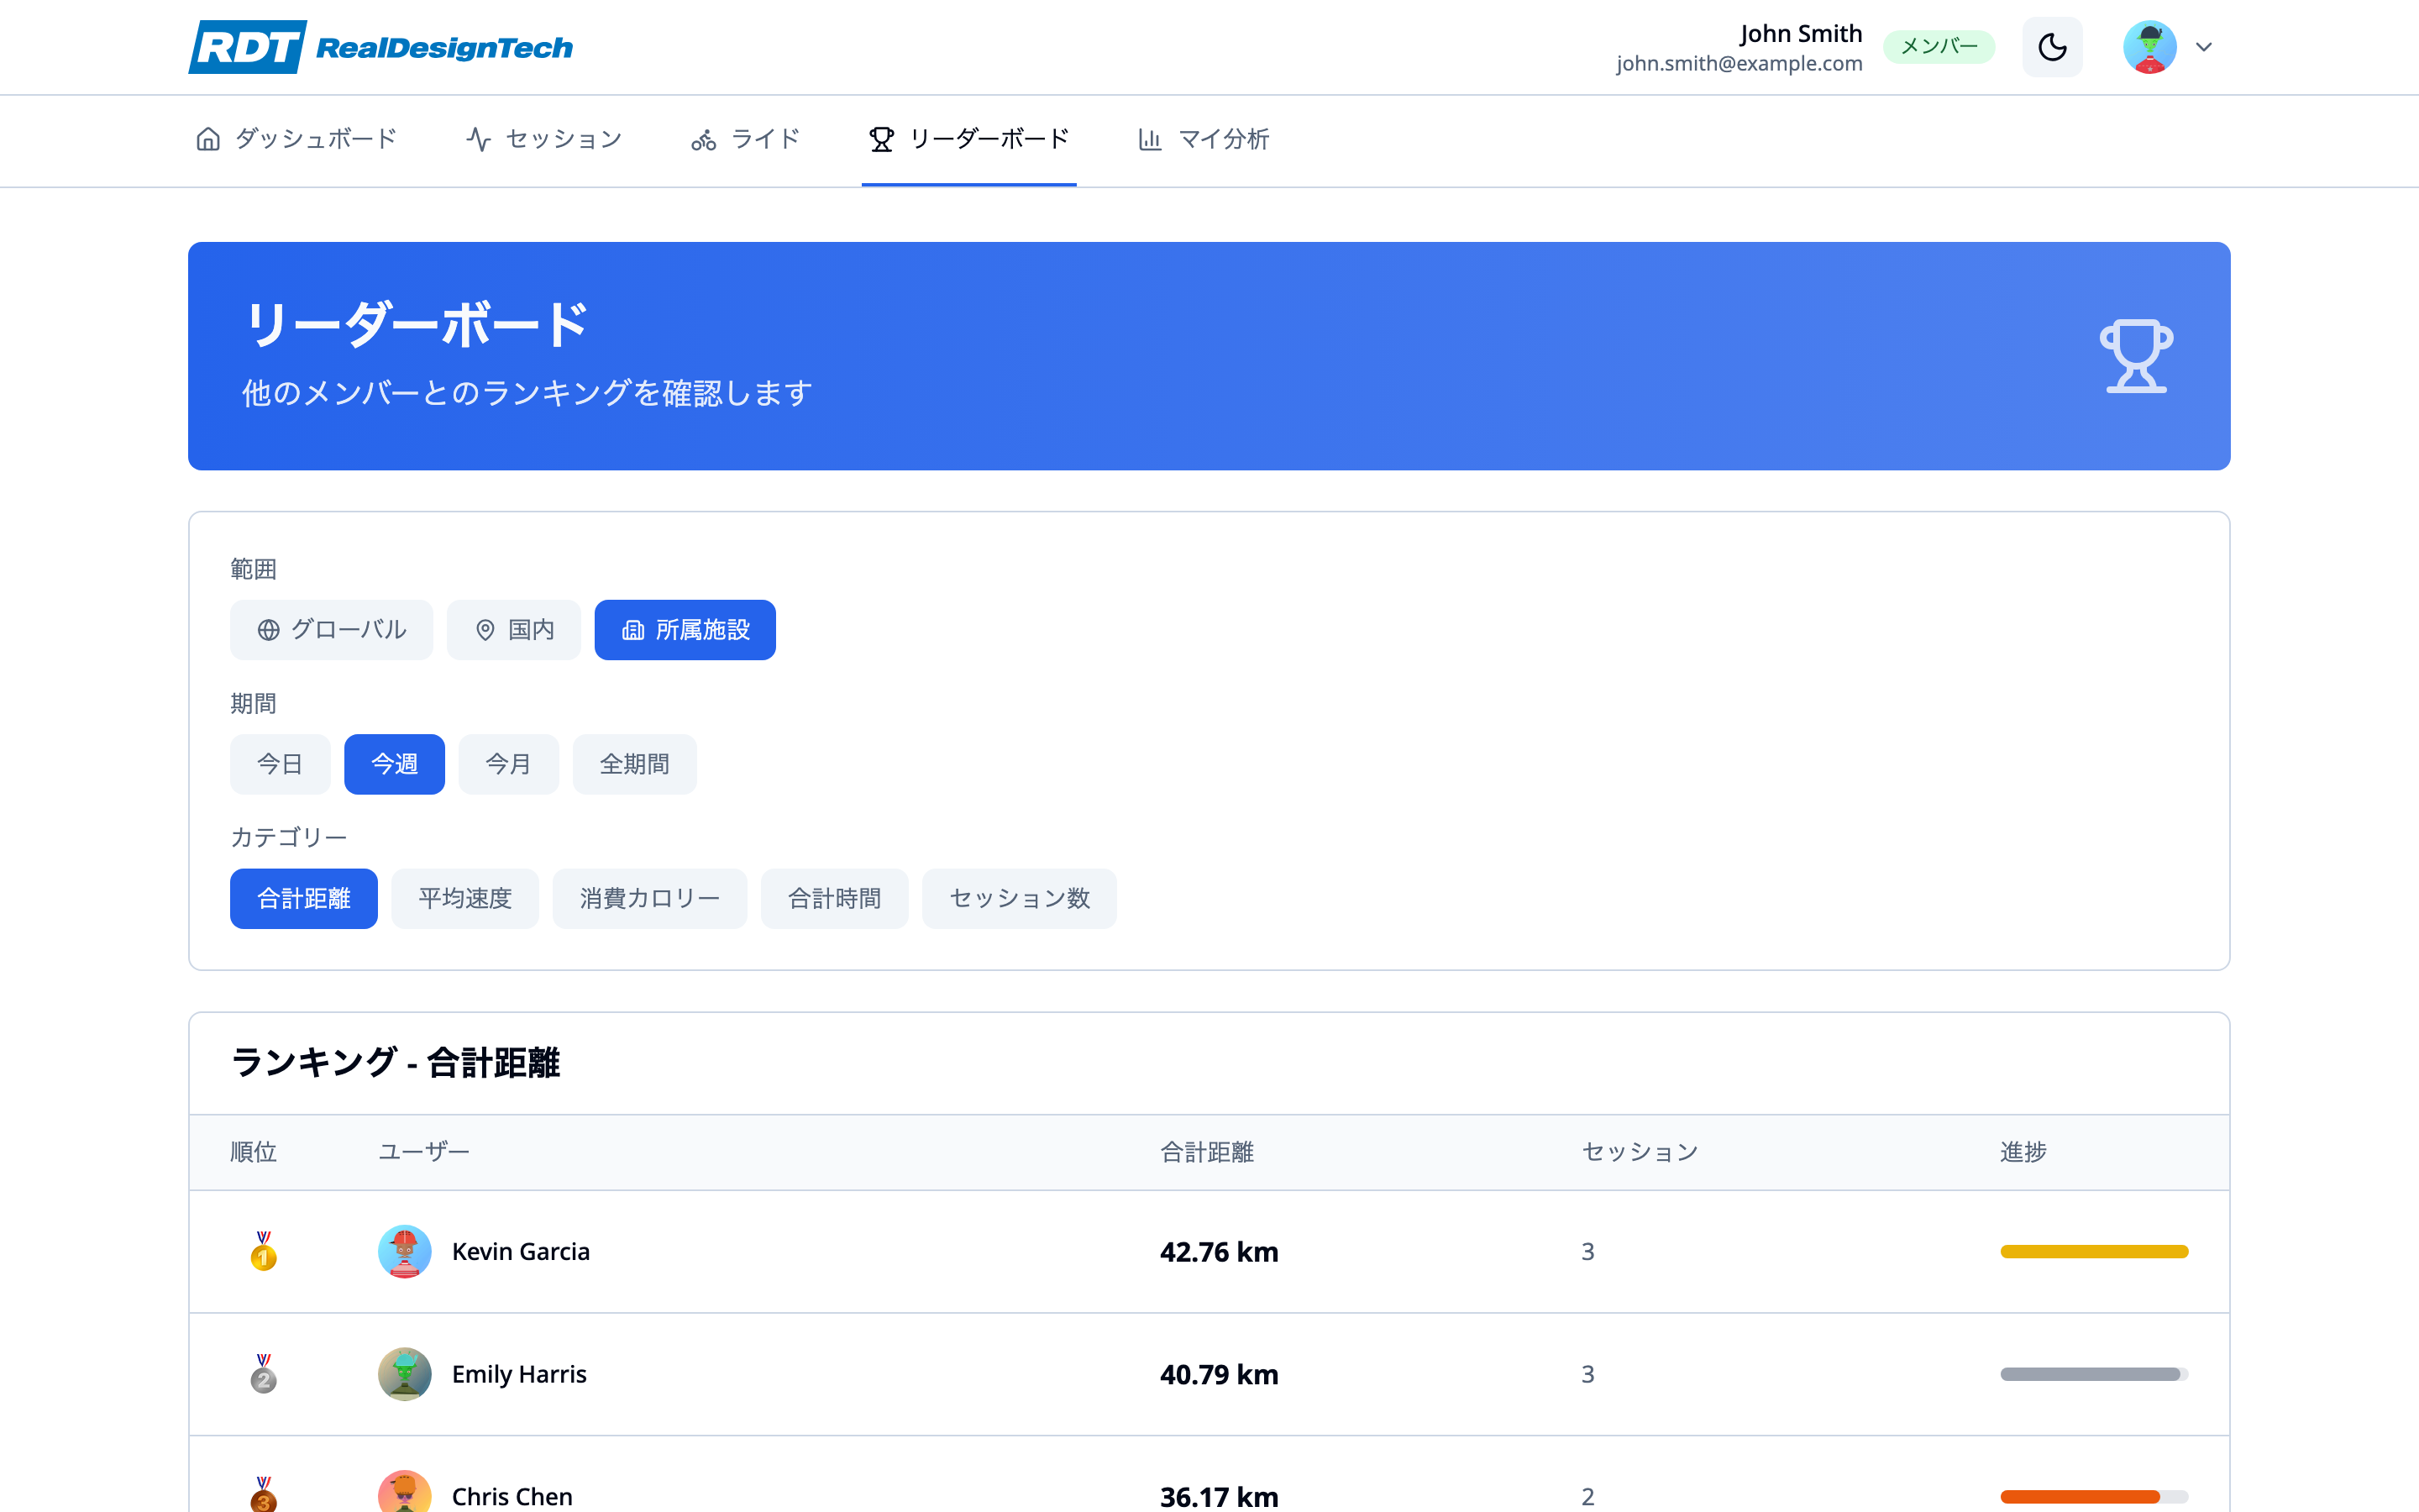Click the ランキング - 合計距離 heading
The height and width of the screenshot is (1512, 2419).
[x=396, y=1062]
